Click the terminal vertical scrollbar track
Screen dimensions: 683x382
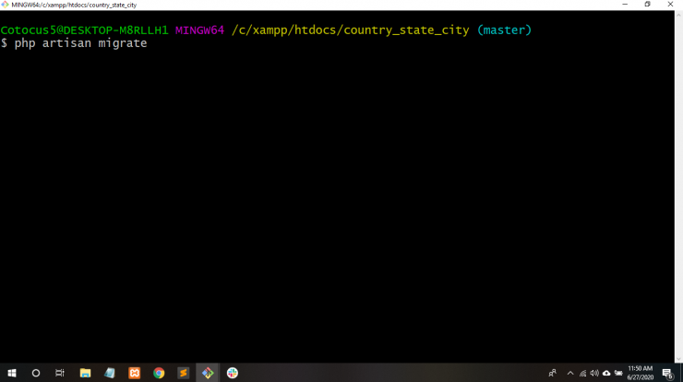678,186
